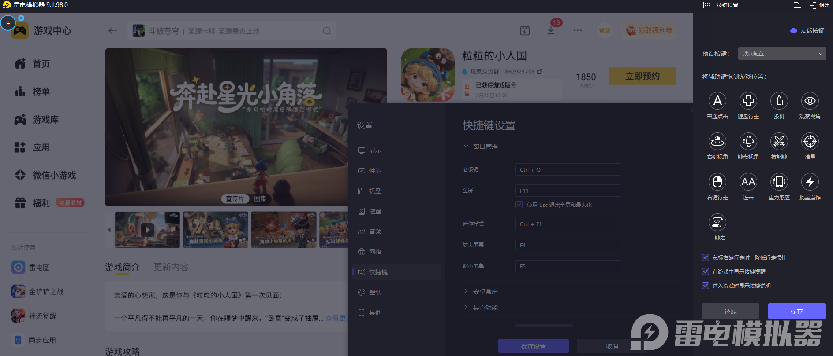The image size is (833, 356).
Task: Go to 首页 in game center sidebar
Action: pyautogui.click(x=33, y=64)
